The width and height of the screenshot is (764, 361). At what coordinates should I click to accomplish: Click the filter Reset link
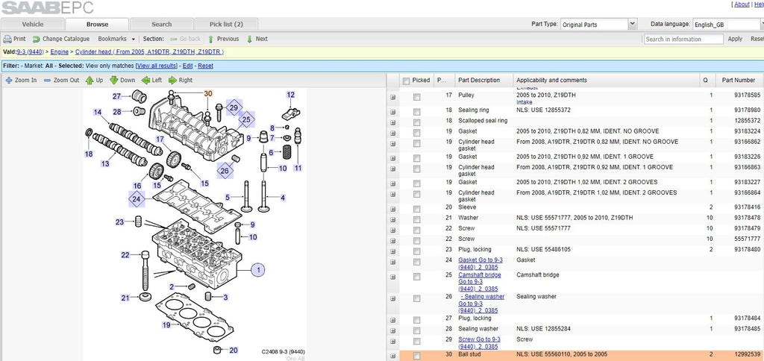(205, 66)
